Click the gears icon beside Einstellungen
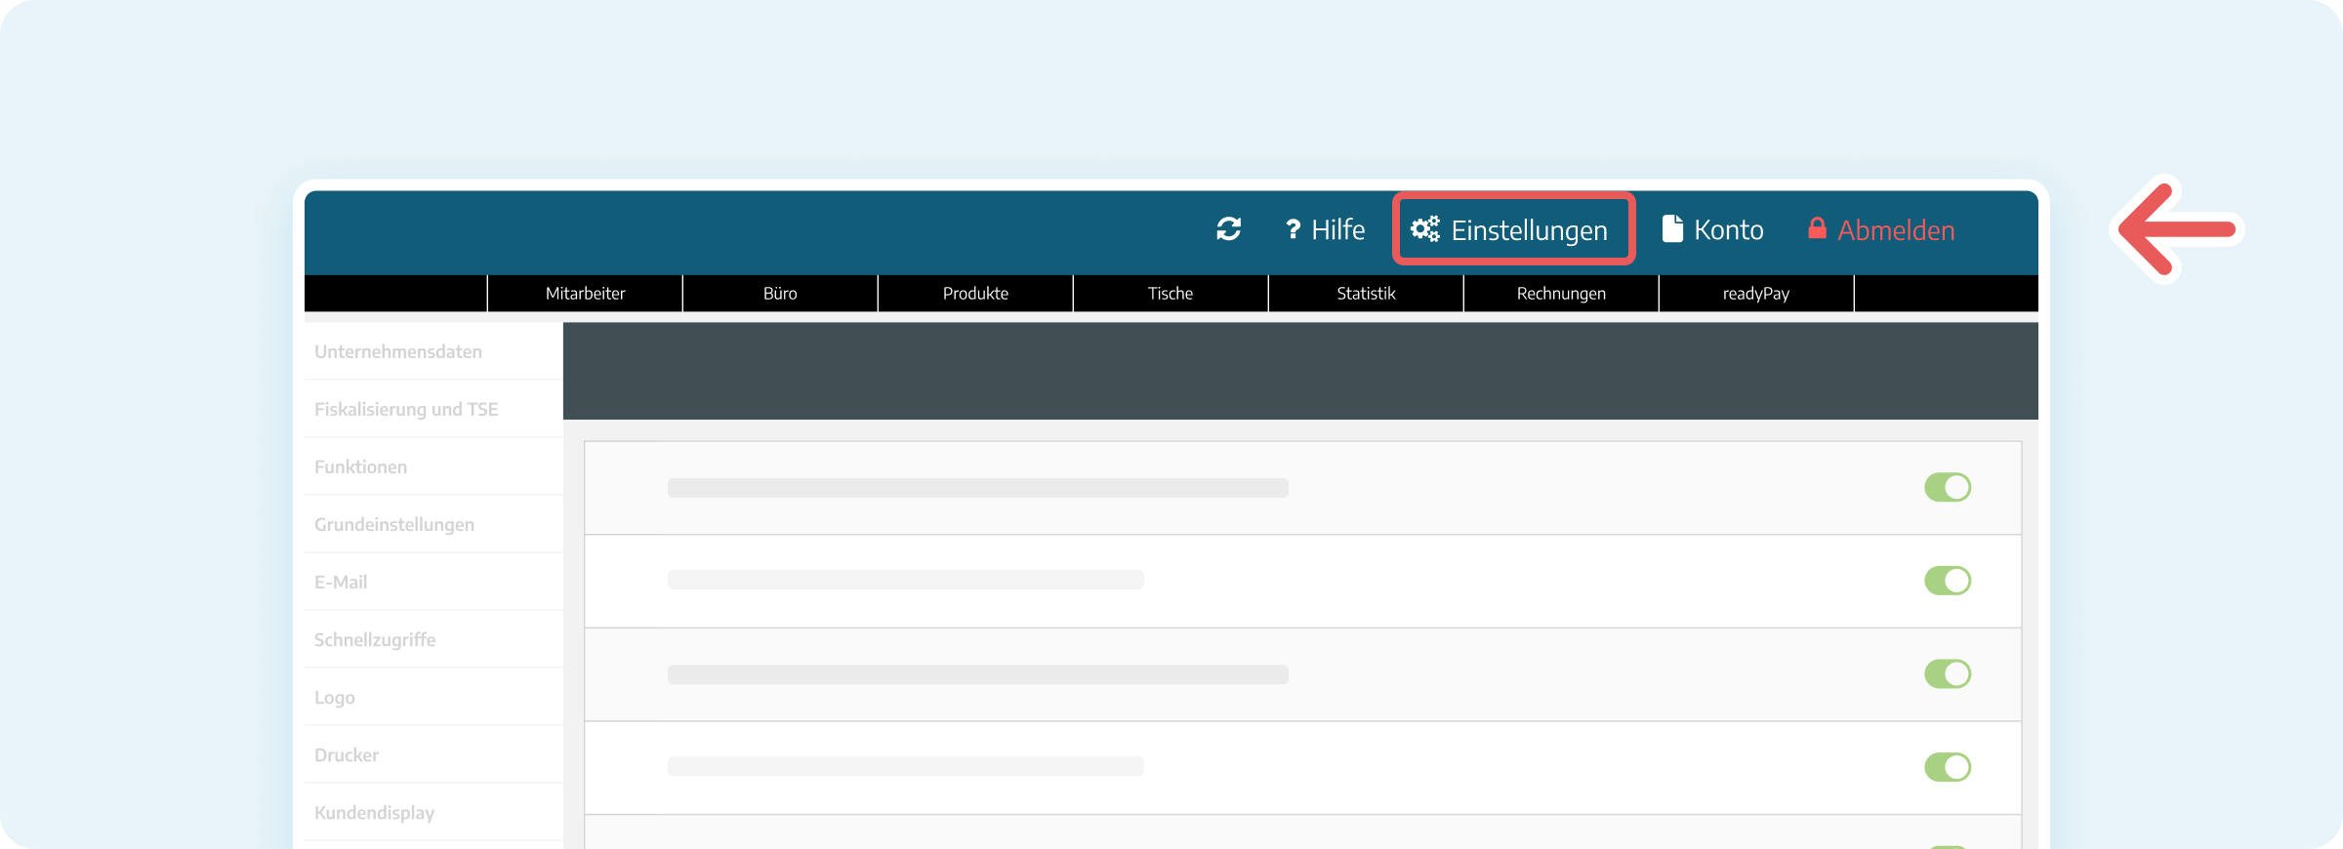 pyautogui.click(x=1425, y=229)
